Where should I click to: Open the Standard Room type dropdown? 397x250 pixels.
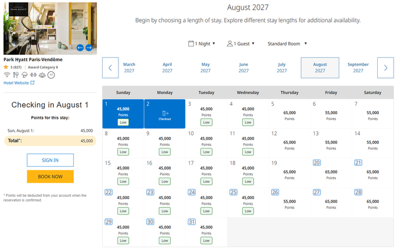(288, 44)
